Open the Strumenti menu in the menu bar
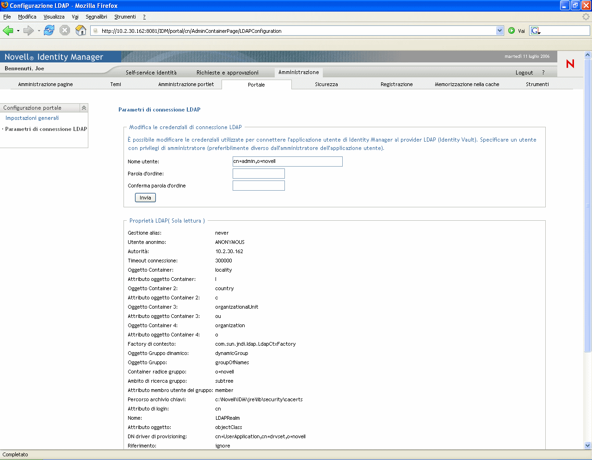592x460 pixels. point(125,17)
